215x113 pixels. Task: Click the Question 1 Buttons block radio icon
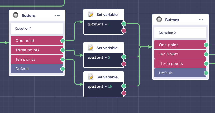[x=16, y=15]
